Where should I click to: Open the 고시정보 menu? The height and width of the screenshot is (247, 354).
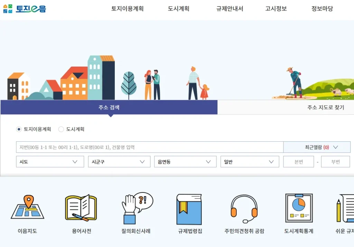point(276,9)
